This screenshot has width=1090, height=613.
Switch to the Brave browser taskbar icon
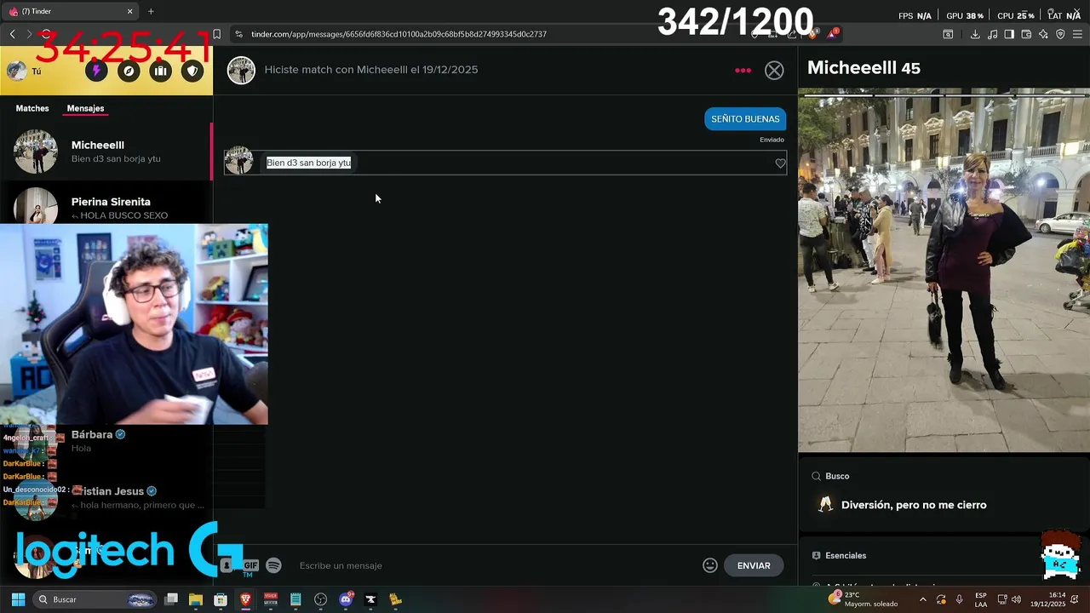245,599
